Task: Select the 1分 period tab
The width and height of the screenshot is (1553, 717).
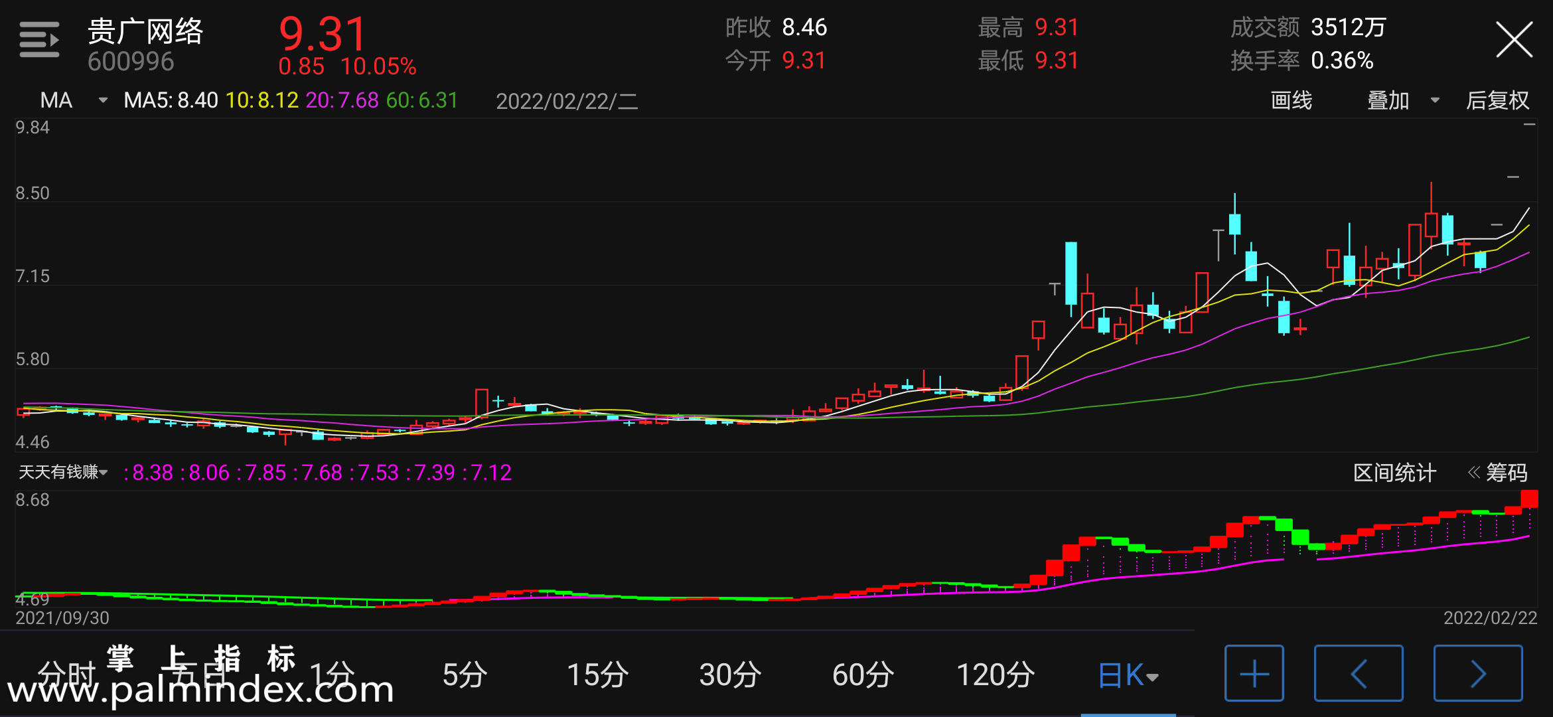Action: click(x=332, y=675)
